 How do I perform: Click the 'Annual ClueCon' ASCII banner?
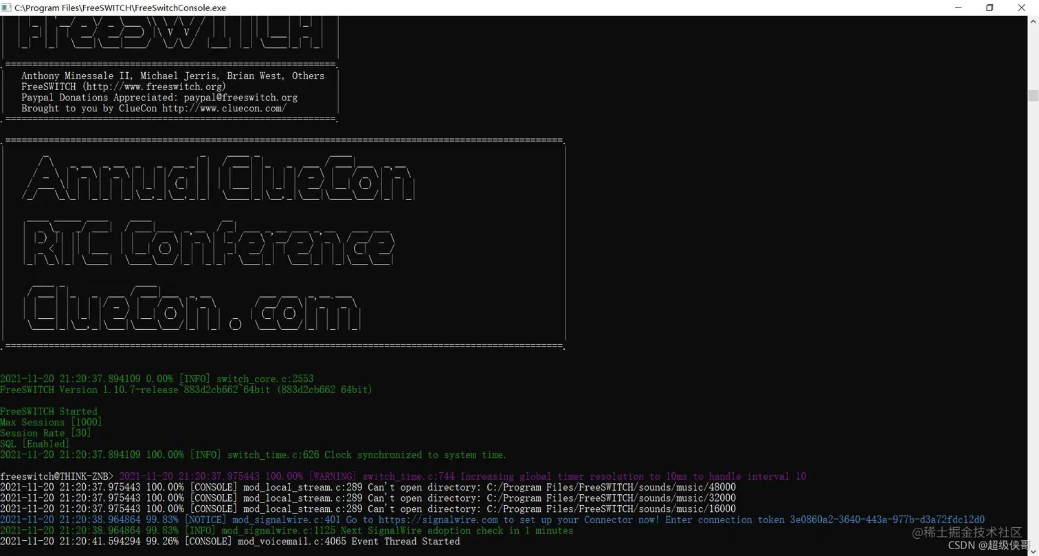[x=219, y=177]
